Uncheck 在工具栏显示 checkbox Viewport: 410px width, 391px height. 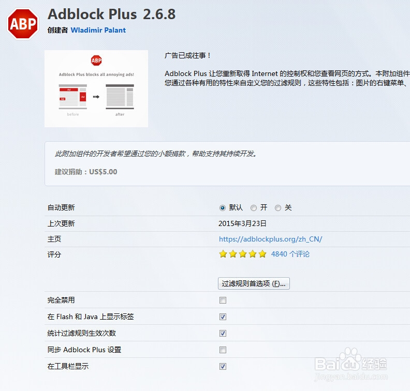coord(223,367)
